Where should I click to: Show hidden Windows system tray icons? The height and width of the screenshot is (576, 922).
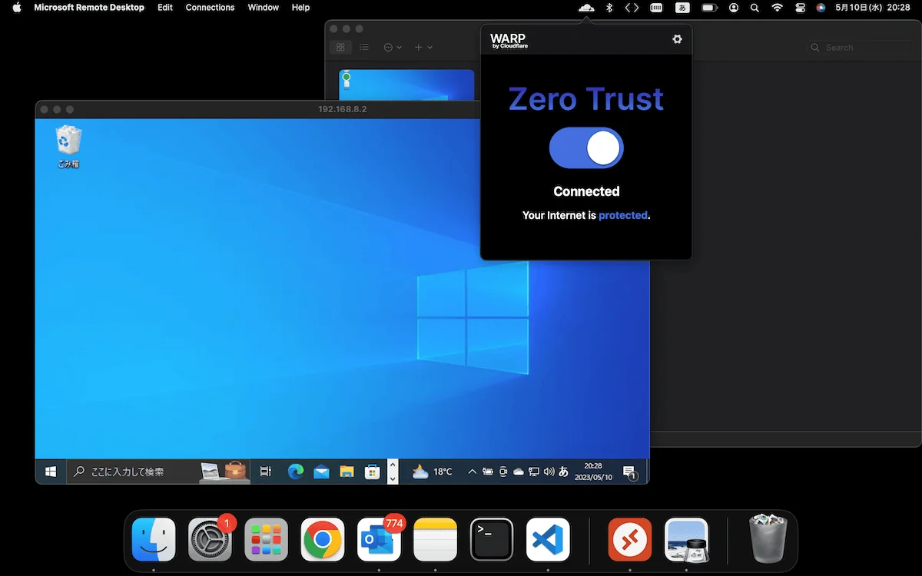point(472,472)
